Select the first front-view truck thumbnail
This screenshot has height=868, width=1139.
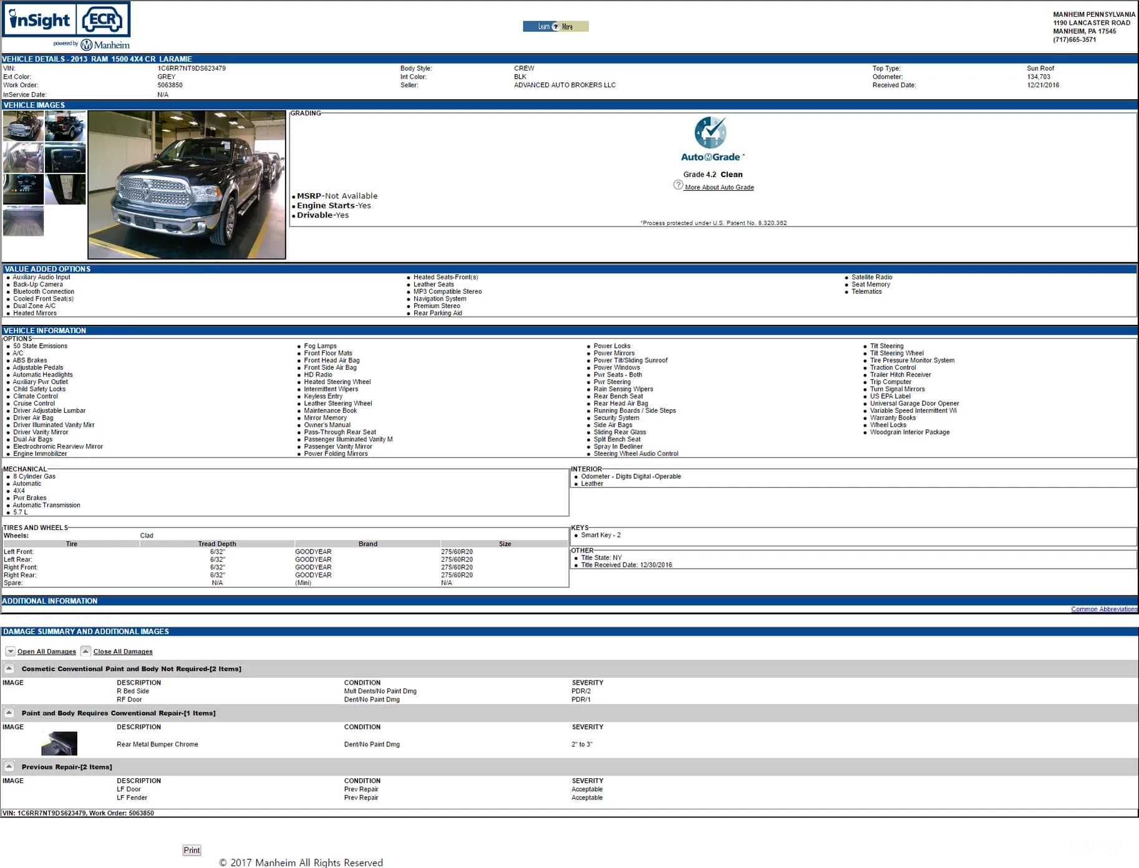(24, 126)
